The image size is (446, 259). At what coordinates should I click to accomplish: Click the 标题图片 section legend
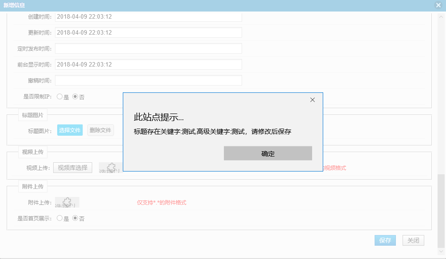tap(33, 115)
